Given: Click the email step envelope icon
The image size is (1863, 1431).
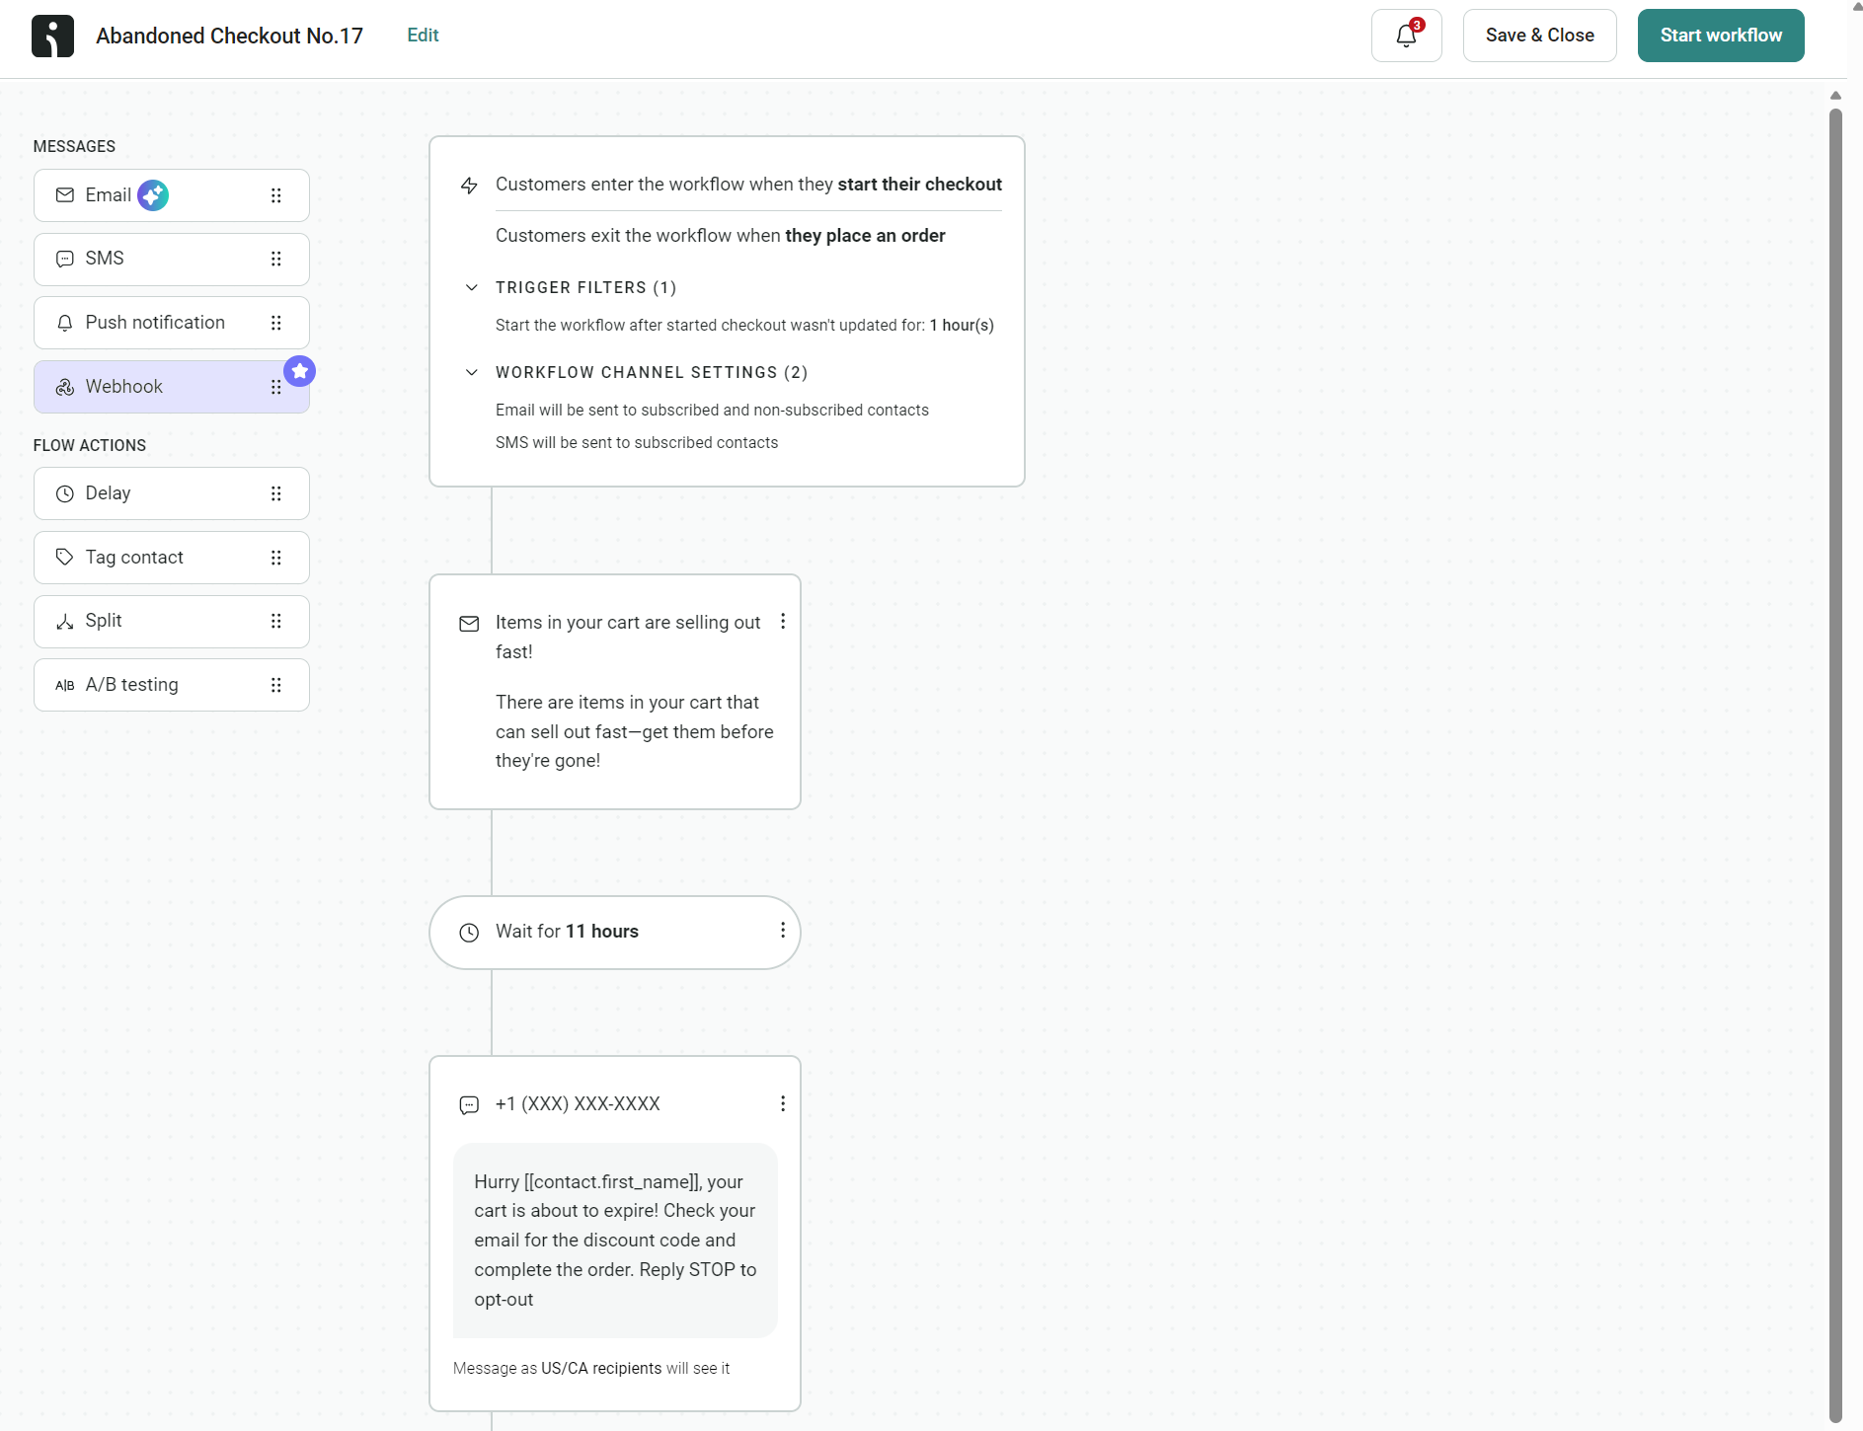Looking at the screenshot, I should [x=470, y=624].
